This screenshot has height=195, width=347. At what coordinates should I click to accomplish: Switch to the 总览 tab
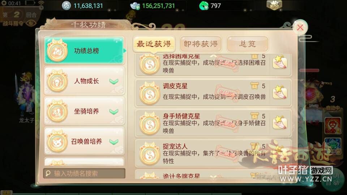pos(248,44)
